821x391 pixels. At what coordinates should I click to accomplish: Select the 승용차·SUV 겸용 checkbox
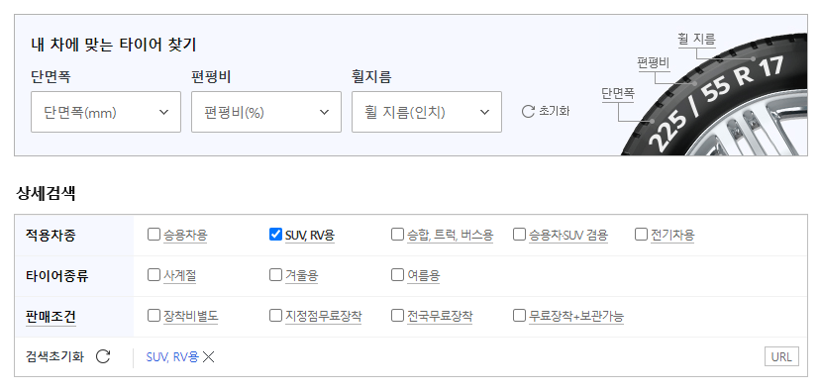click(x=519, y=234)
